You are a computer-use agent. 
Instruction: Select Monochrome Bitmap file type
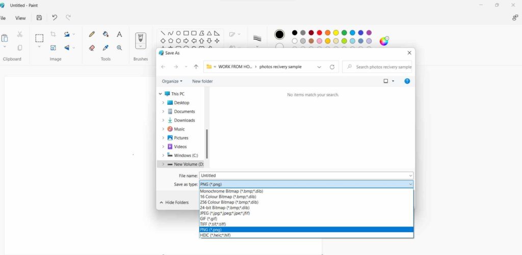tap(306, 191)
